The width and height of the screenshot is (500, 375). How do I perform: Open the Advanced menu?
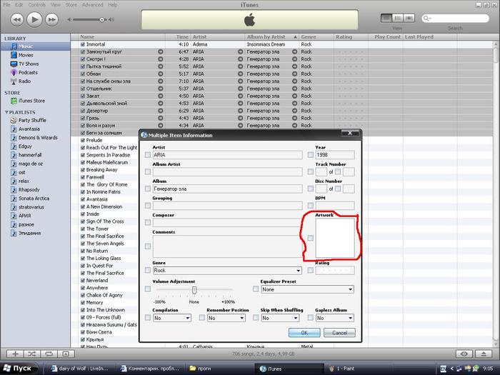click(93, 4)
